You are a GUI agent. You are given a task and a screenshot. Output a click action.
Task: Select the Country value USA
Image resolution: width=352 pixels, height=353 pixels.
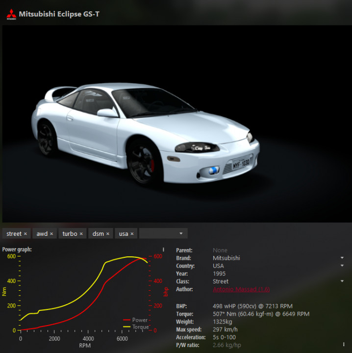[x=218, y=266]
